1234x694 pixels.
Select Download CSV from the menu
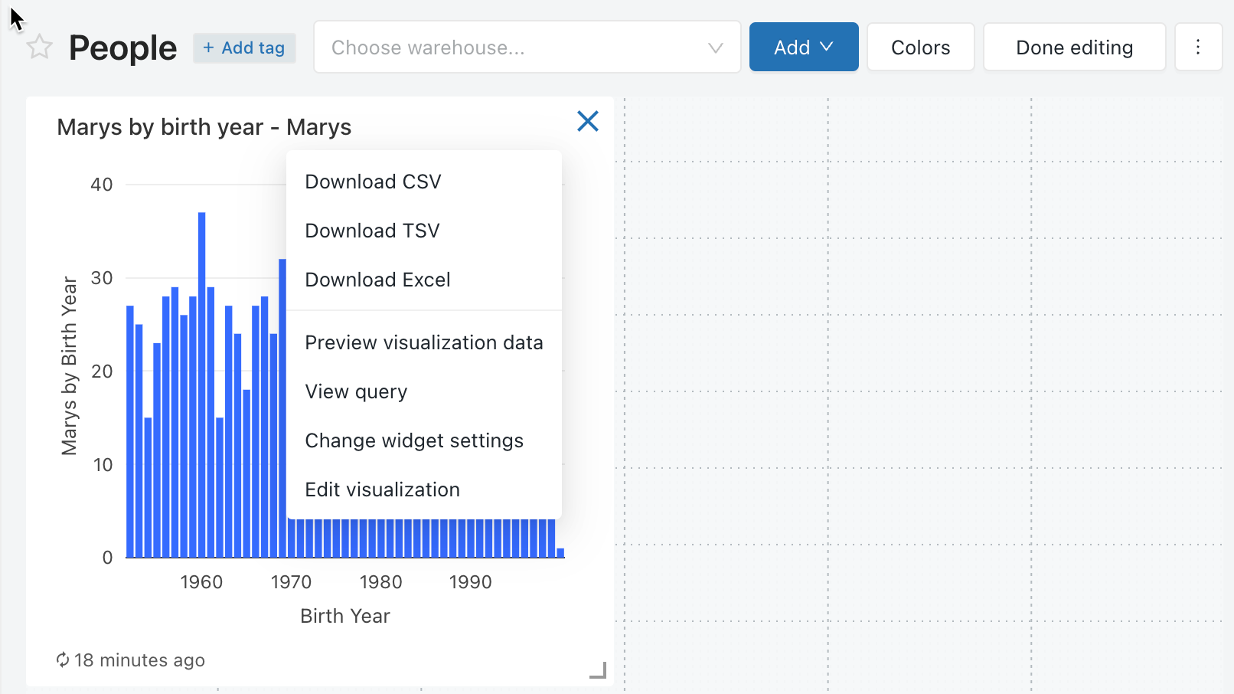[373, 182]
